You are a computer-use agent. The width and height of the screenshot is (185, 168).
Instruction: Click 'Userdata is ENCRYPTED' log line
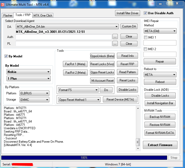pos(20,128)
